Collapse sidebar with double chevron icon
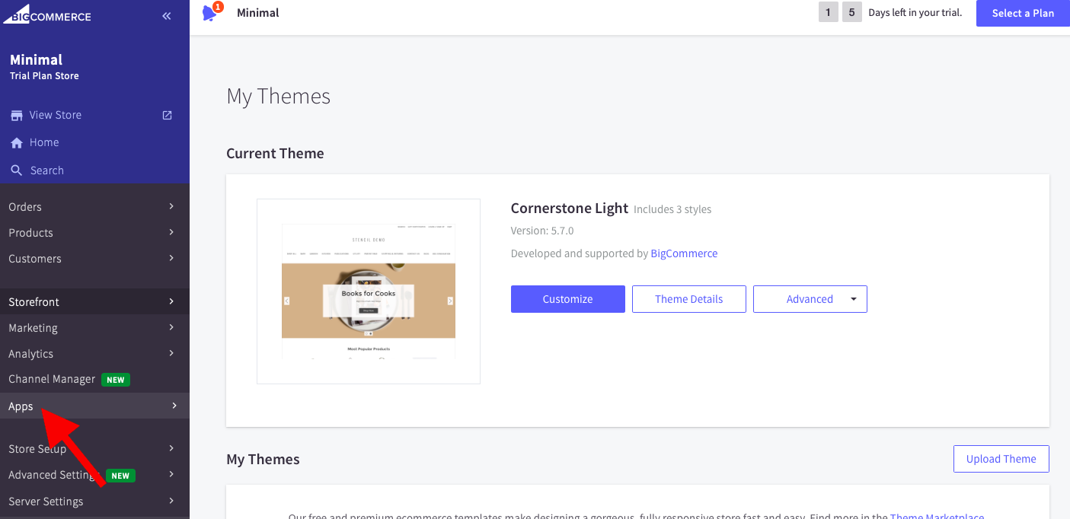The height and width of the screenshot is (519, 1070). coord(167,16)
